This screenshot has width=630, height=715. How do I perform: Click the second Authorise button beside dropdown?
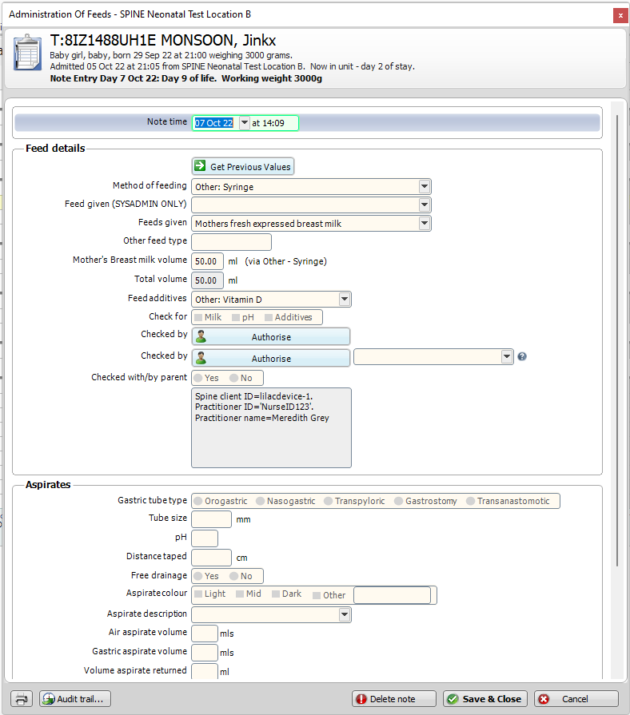click(x=271, y=358)
